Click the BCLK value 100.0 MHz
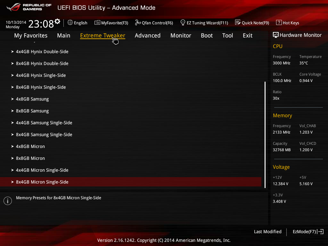The height and width of the screenshot is (246, 328). click(x=282, y=80)
